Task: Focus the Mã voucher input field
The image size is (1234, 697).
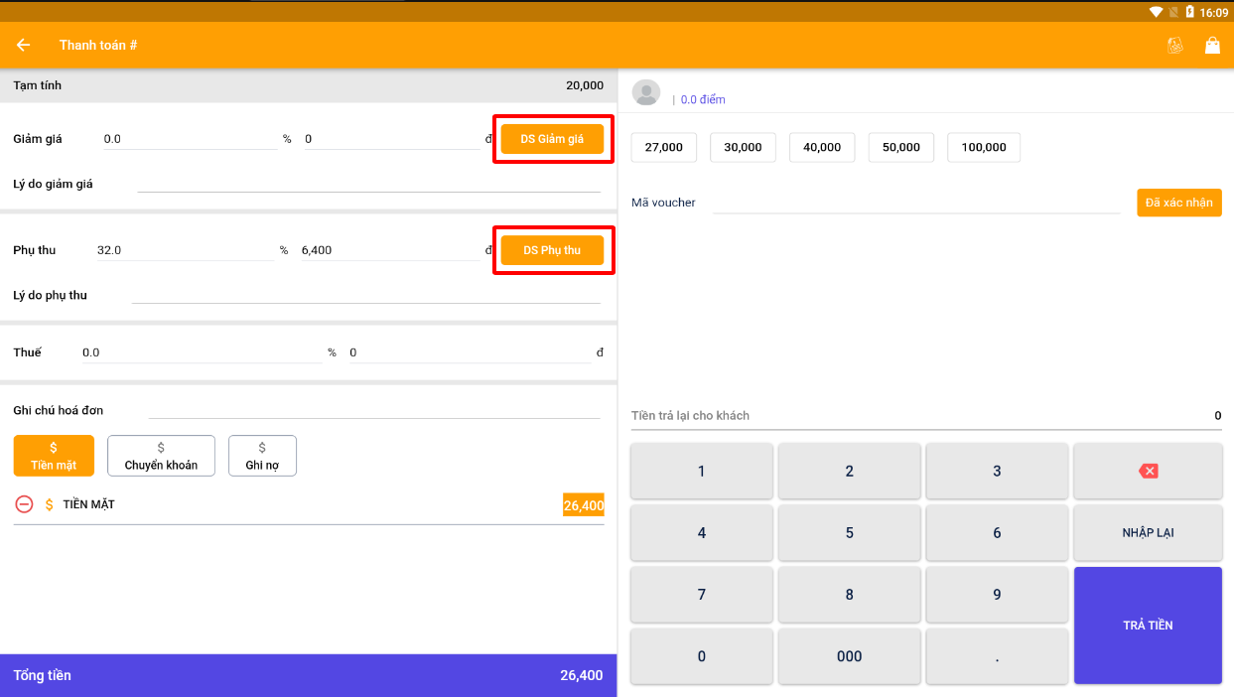Action: [x=915, y=202]
